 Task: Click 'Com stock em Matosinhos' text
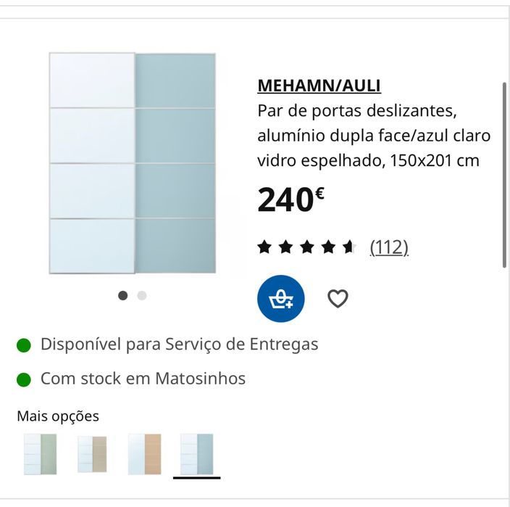143,379
